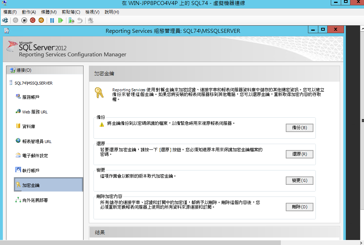Click the Reporting Services title bar app icon
The height and width of the screenshot is (245, 364).
tap(7, 31)
